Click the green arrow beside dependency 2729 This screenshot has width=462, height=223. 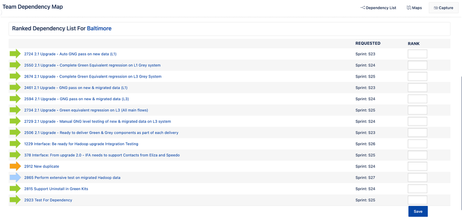click(15, 121)
